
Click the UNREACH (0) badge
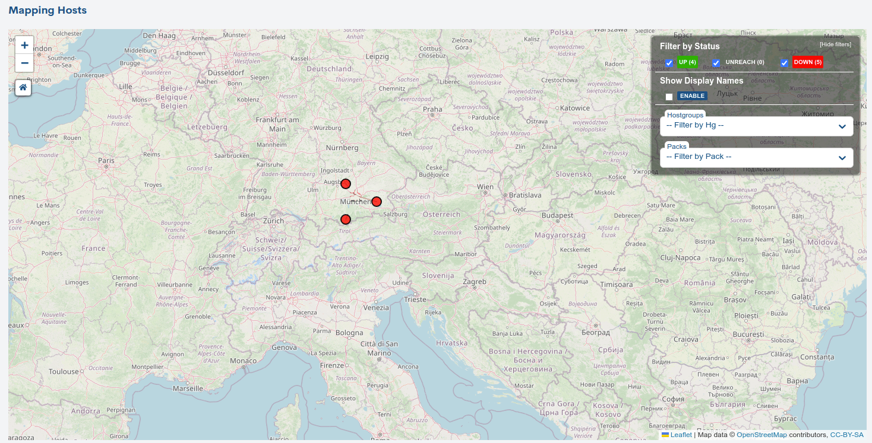tap(745, 62)
